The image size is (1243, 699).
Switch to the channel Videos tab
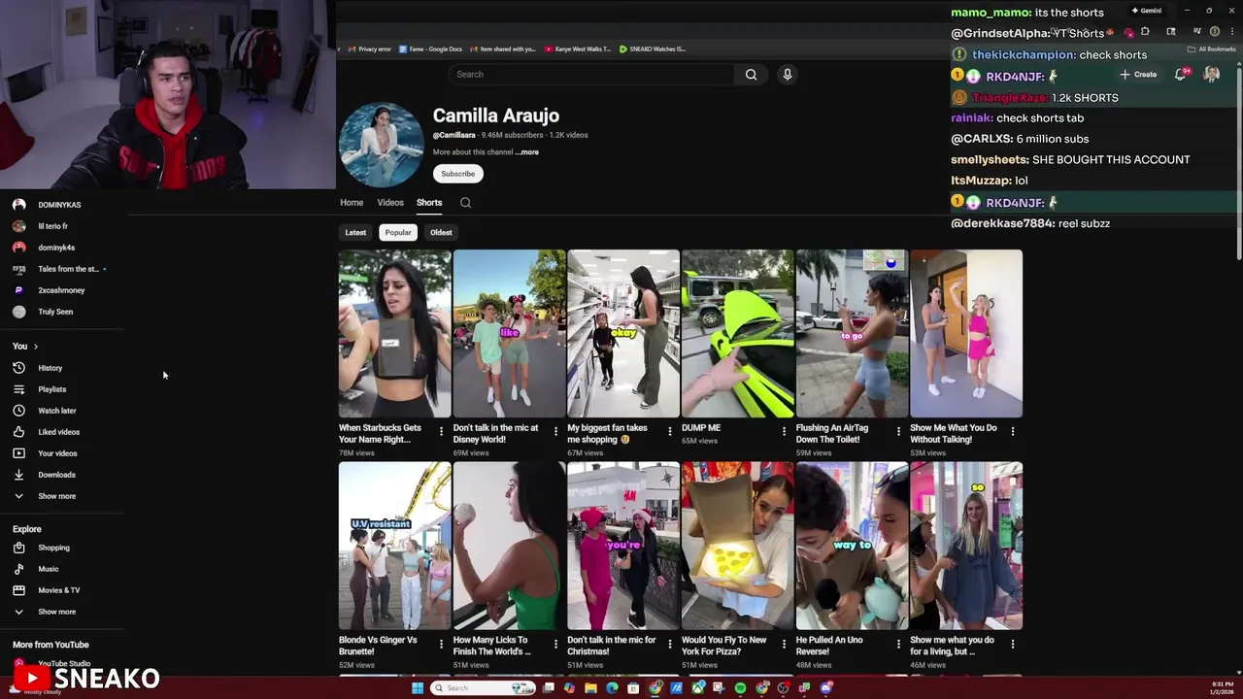[390, 203]
